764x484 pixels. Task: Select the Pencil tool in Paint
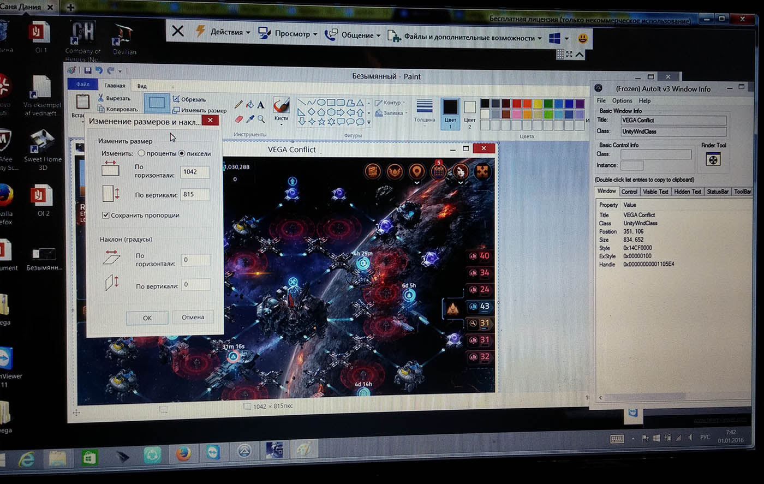[238, 104]
